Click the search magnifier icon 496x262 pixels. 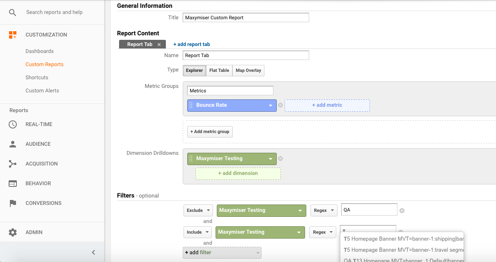[13, 12]
